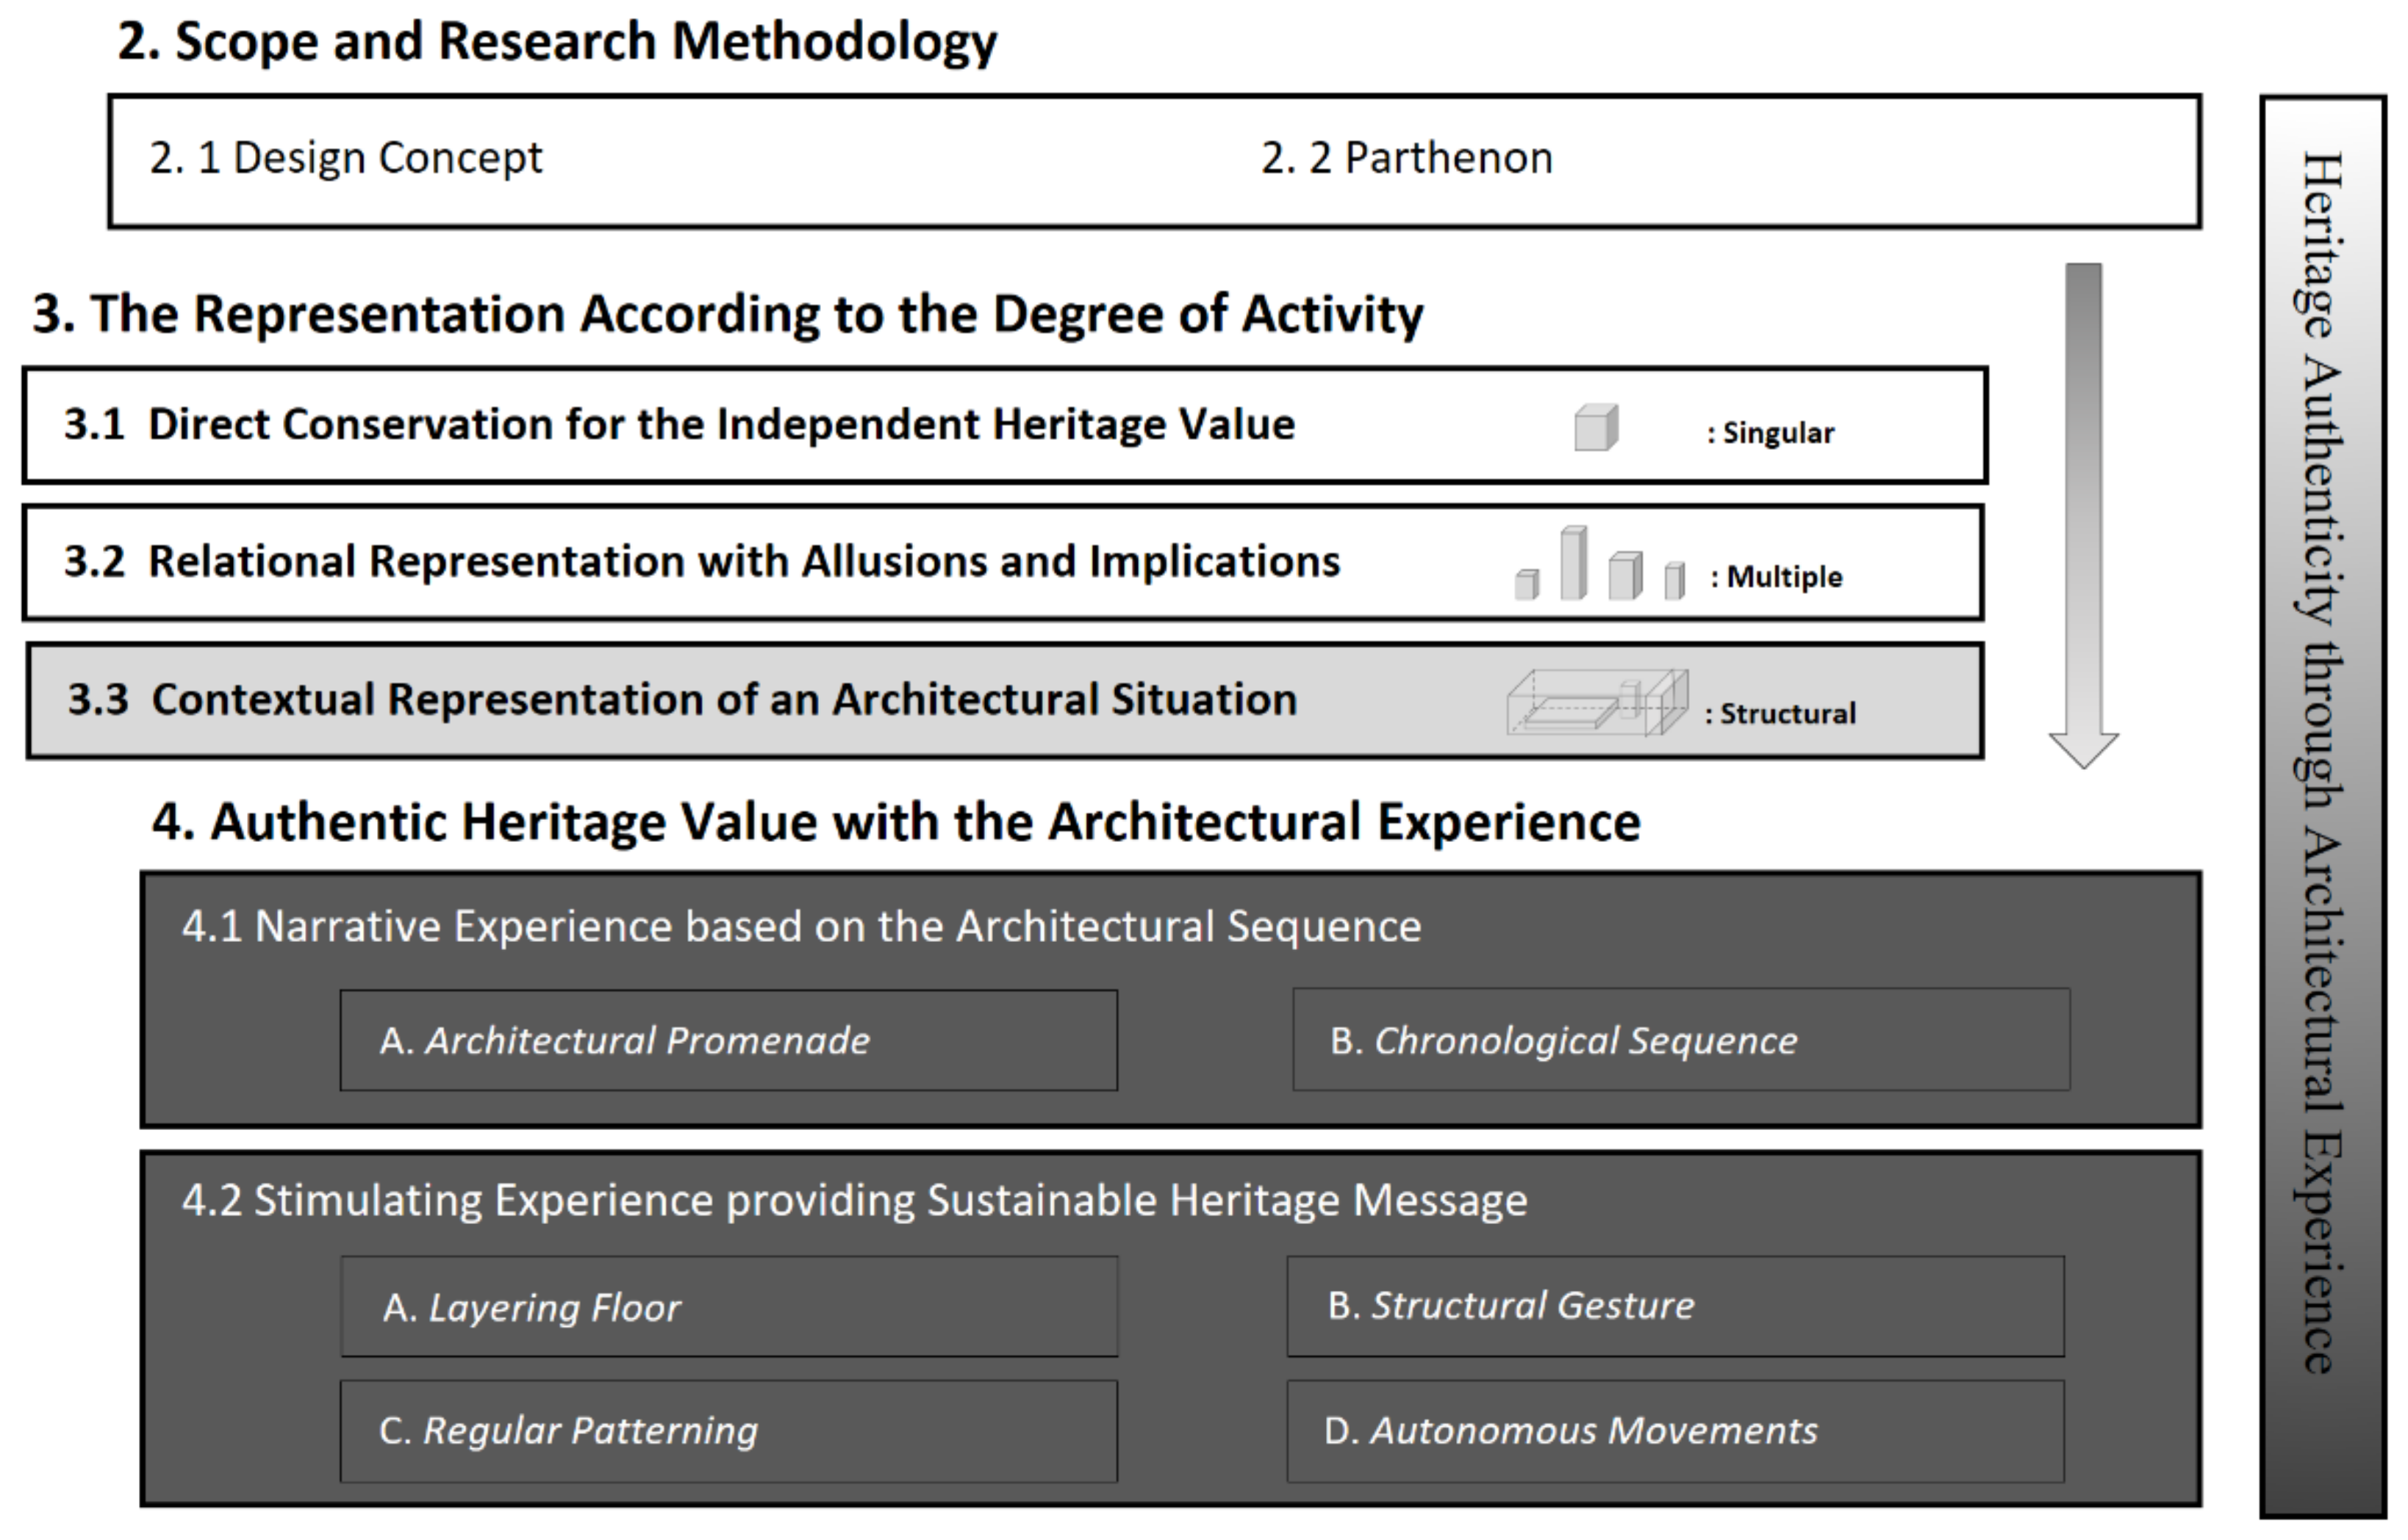Image resolution: width=2408 pixels, height=1540 pixels.
Task: Click the Scope and Research Methodology title
Action: pyautogui.click(x=557, y=42)
